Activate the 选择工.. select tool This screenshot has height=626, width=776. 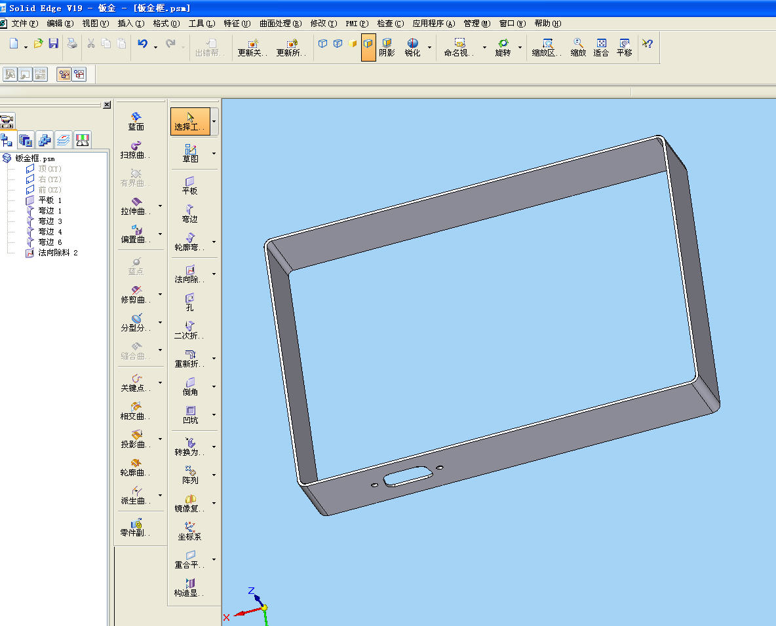pos(190,122)
